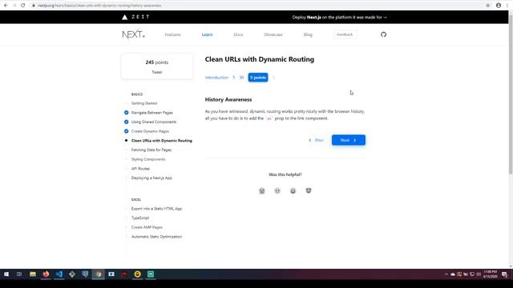Open Deploying a Next.js App lesson
Image resolution: width=513 pixels, height=288 pixels.
(151, 178)
